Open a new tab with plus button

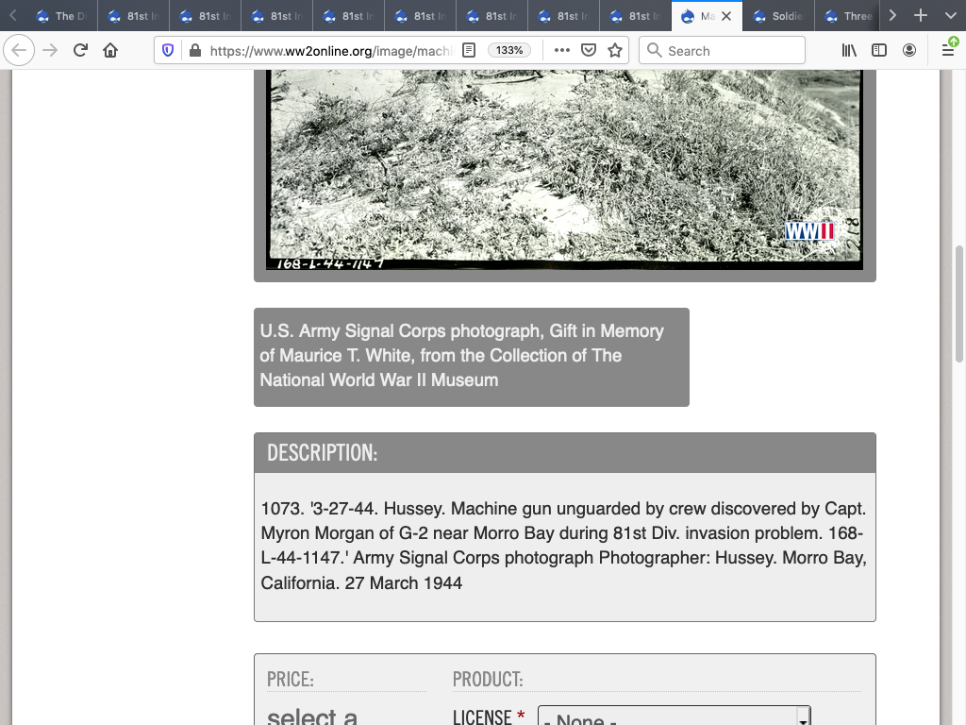click(x=921, y=16)
